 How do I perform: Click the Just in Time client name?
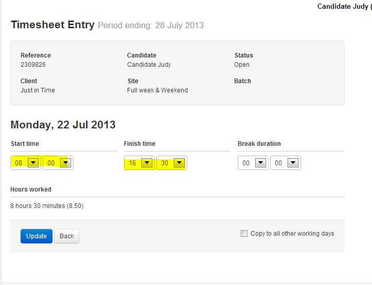38,90
